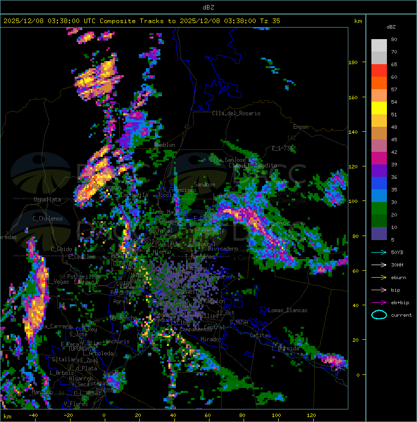
Task: Click the blue 36 dBZ legend swatch
Action: pos(379,183)
